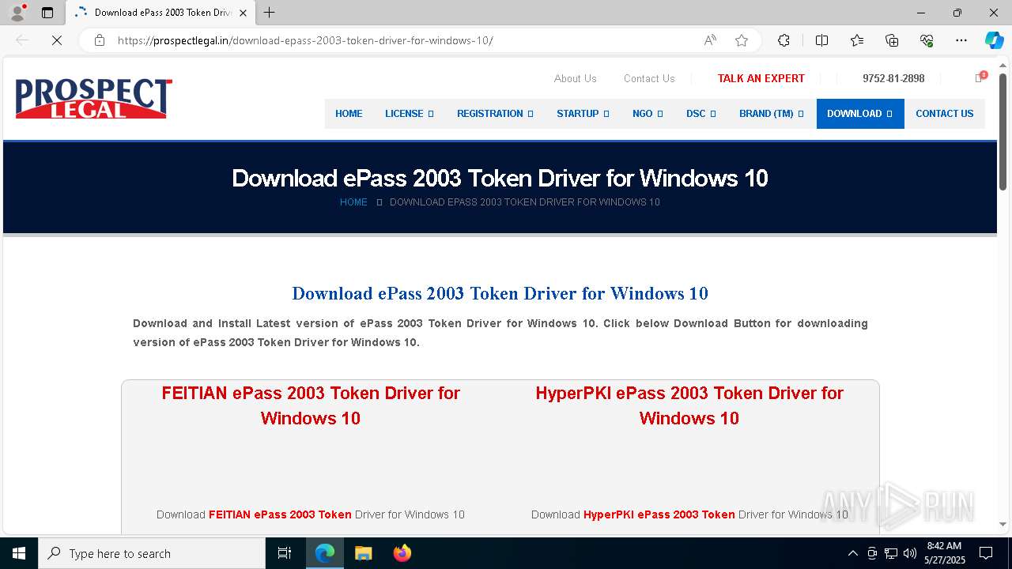This screenshot has width=1012, height=569.
Task: Open Edge from the taskbar
Action: coord(325,553)
